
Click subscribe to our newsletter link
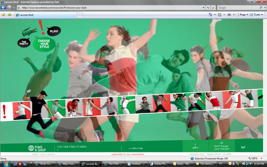coord(128,154)
